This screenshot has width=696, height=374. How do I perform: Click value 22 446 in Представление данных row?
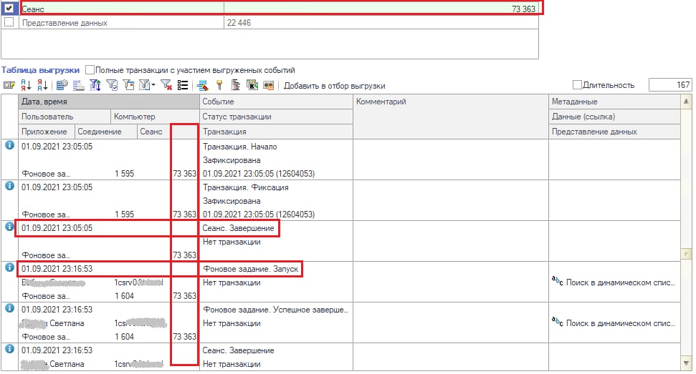coord(239,23)
